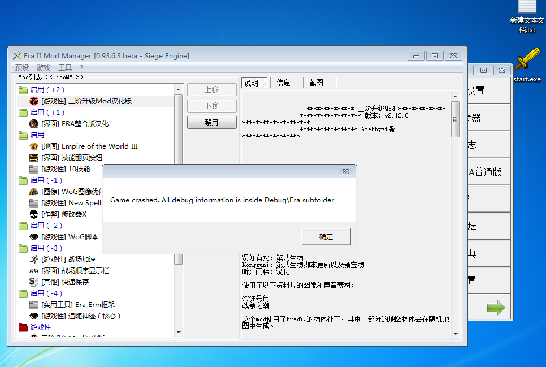
Task: Click the description pane scrollbar thumb
Action: 455,119
